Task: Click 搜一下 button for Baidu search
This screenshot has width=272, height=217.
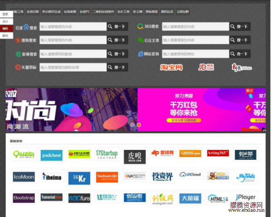Action: pos(118,27)
